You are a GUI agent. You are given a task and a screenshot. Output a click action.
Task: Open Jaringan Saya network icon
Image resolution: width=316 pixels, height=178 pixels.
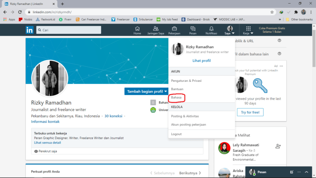pyautogui.click(x=156, y=30)
